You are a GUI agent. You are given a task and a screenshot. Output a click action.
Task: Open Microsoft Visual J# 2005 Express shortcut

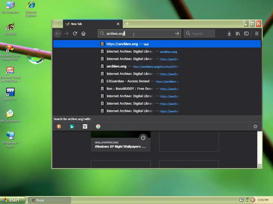tap(10, 75)
